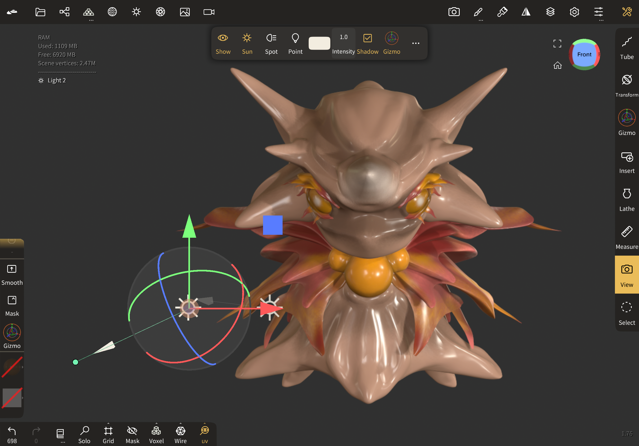The image size is (639, 446).
Task: Open the Lighting sun menu
Action: click(x=136, y=12)
